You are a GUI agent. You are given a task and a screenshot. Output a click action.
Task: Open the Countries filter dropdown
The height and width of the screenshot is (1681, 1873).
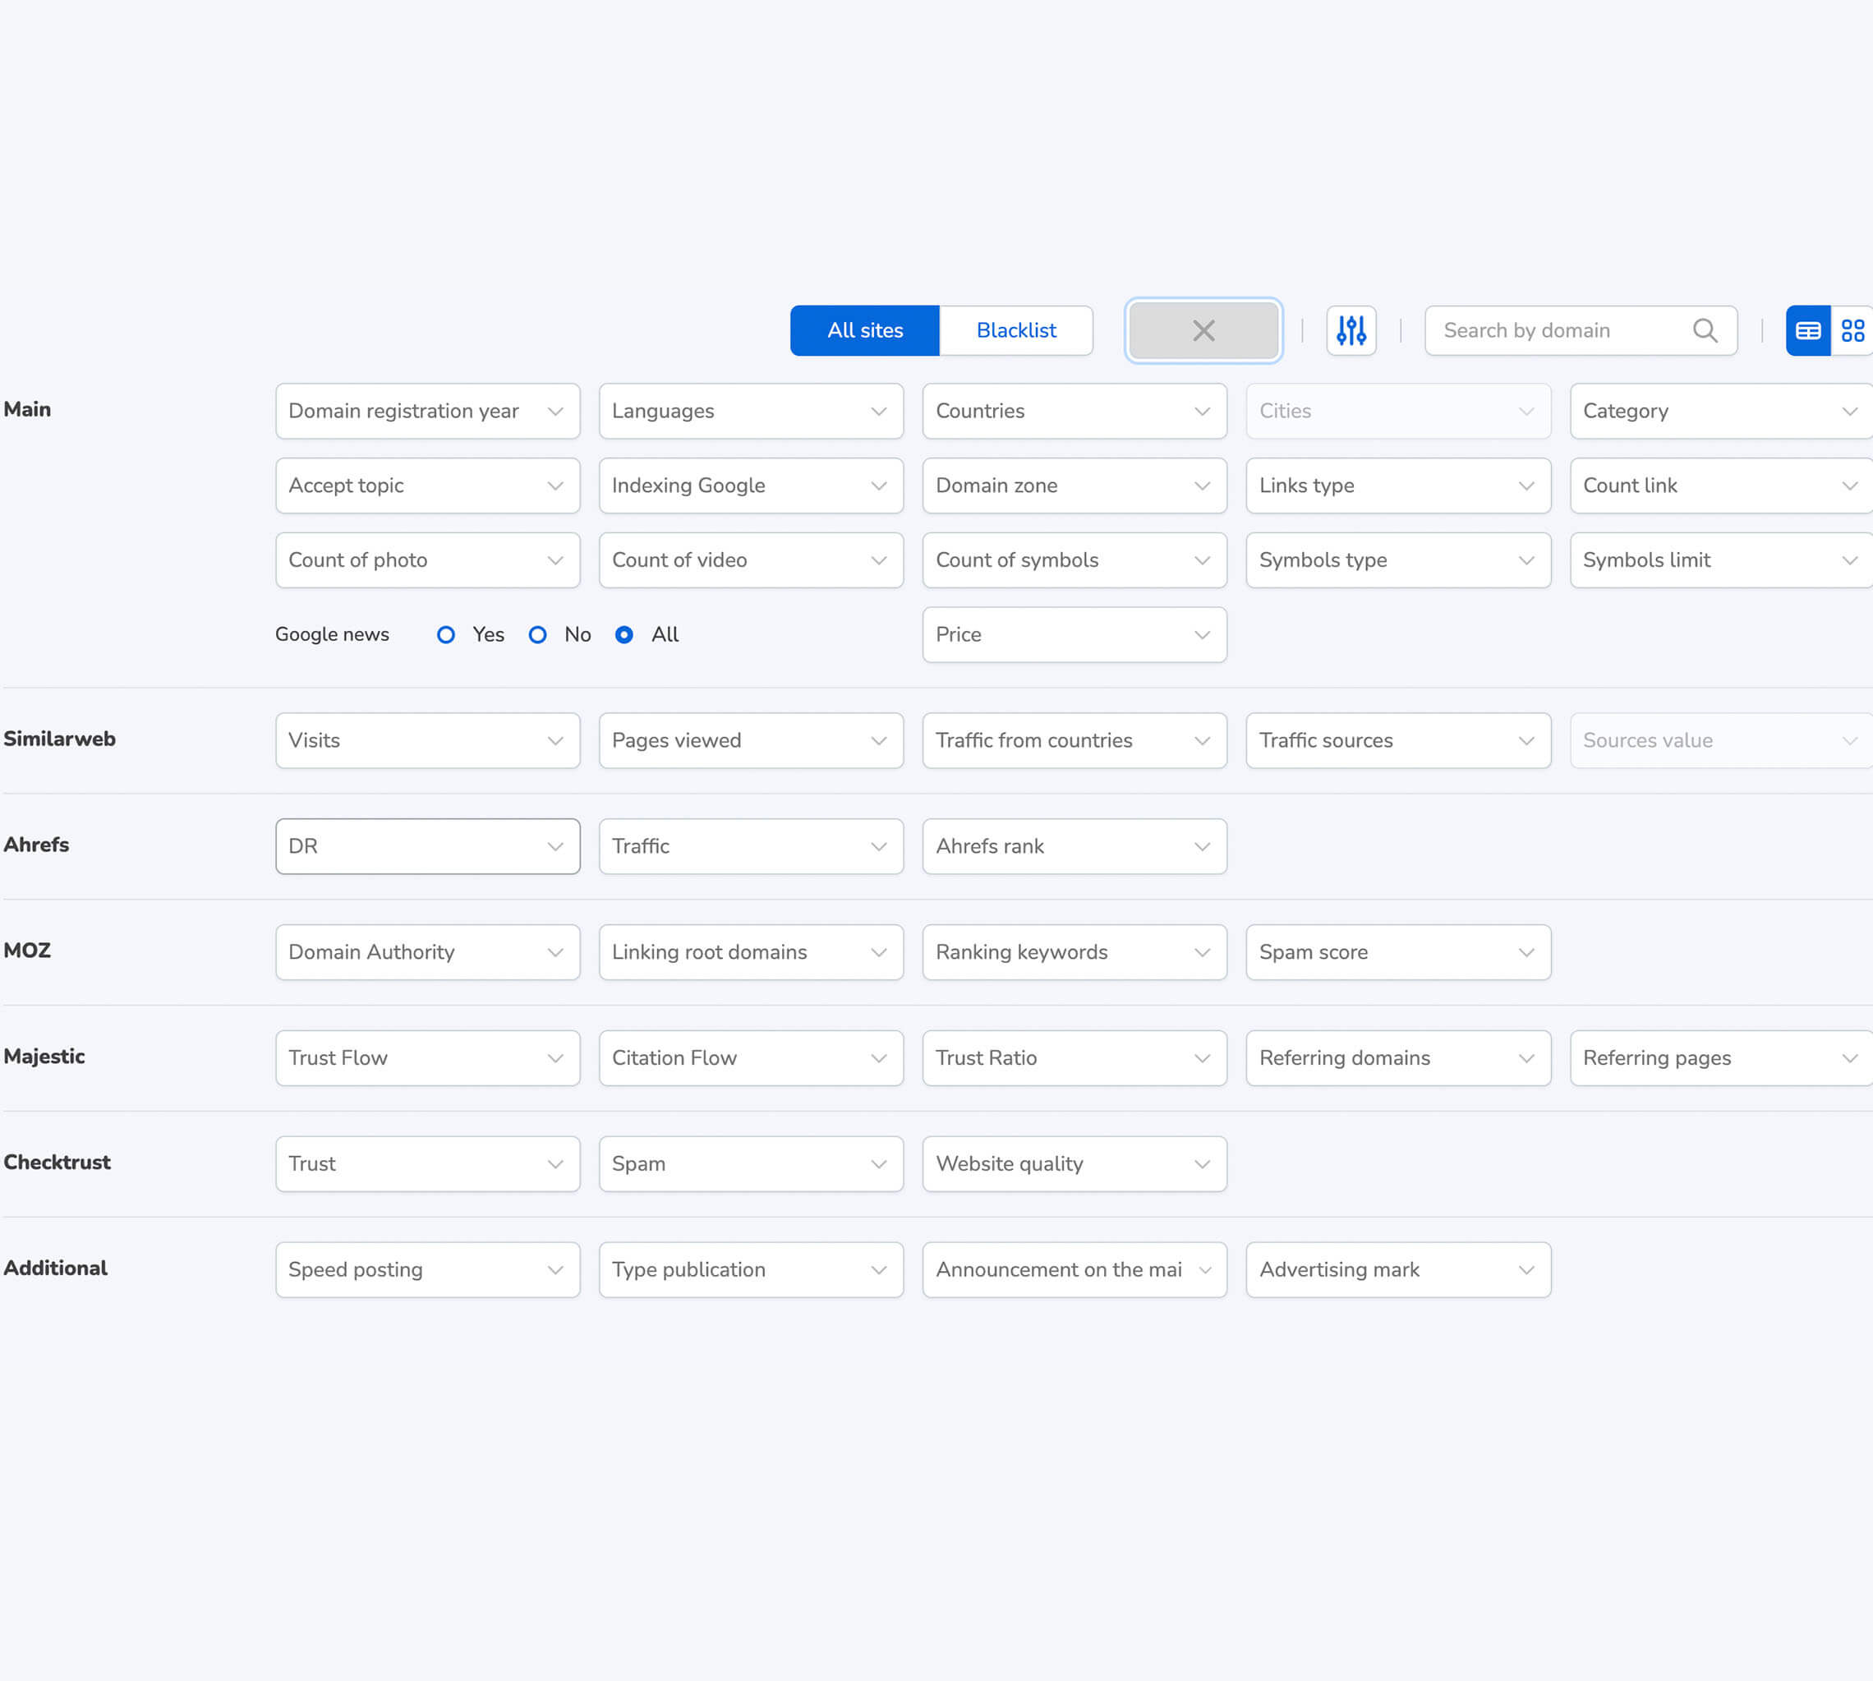pos(1073,411)
